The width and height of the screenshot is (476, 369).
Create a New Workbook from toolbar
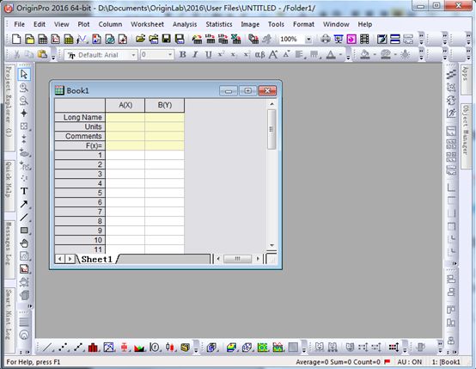(x=42, y=40)
